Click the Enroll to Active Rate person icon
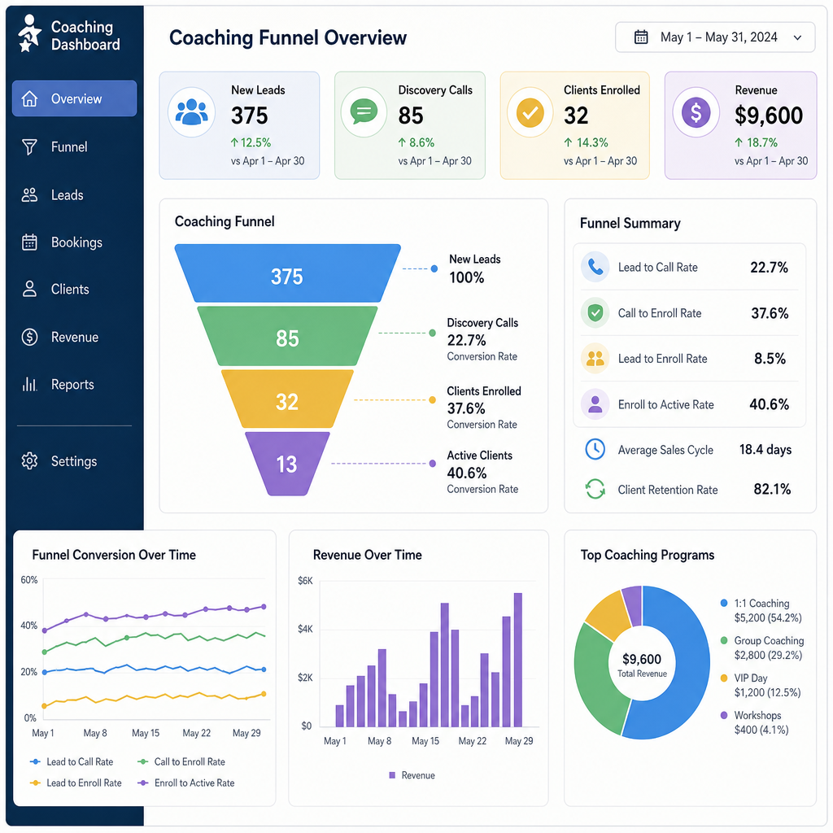This screenshot has width=833, height=833. (x=595, y=404)
